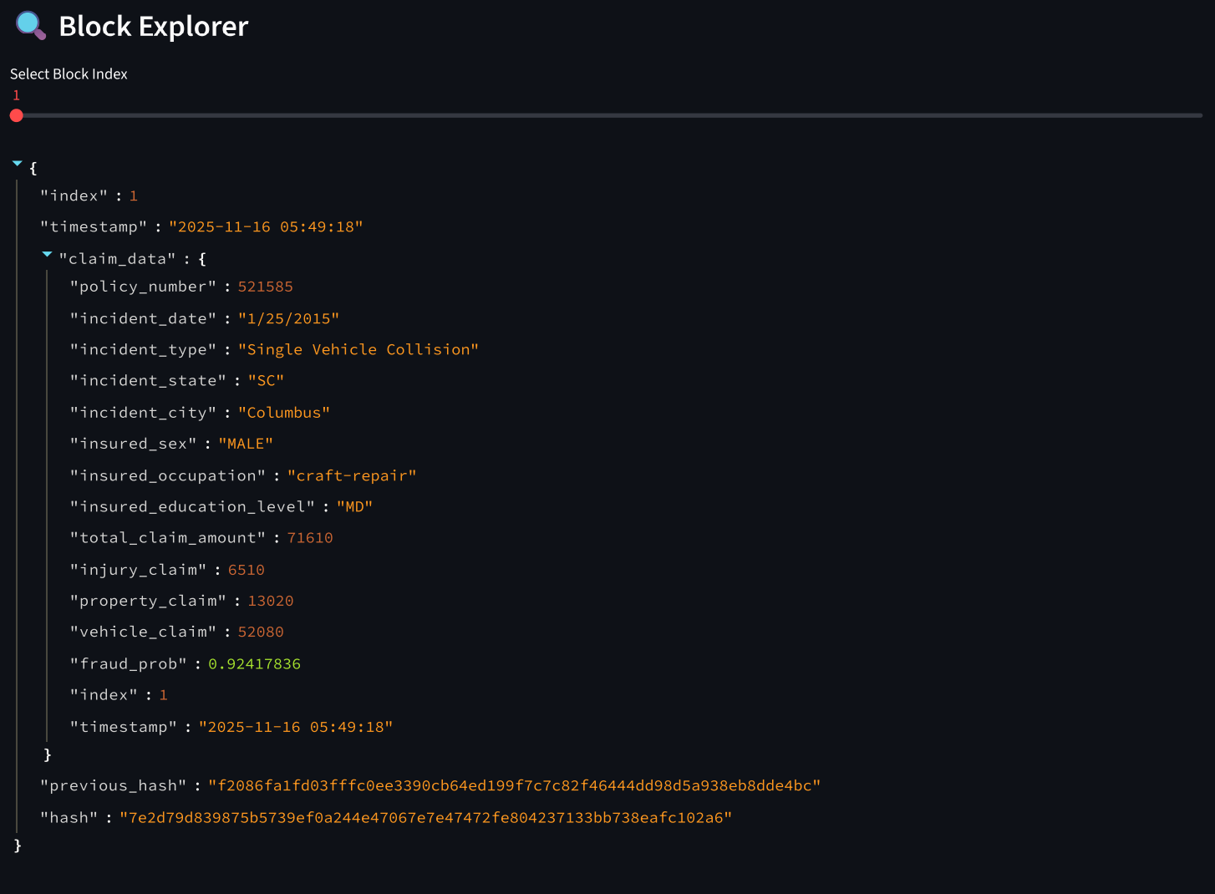Screen dimensions: 1215x894
Task: Click the insured_occupation value craft-repair
Action: pos(351,475)
